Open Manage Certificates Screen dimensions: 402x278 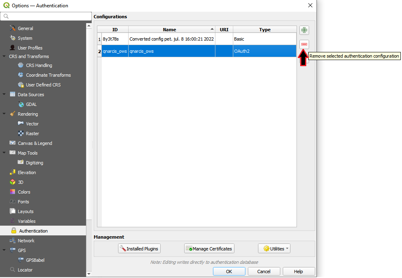[x=209, y=248]
